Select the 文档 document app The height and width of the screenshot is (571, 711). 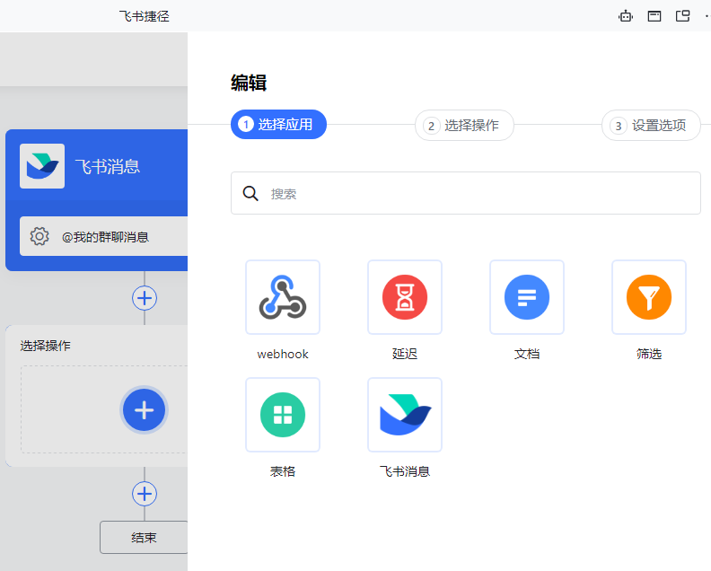click(526, 297)
